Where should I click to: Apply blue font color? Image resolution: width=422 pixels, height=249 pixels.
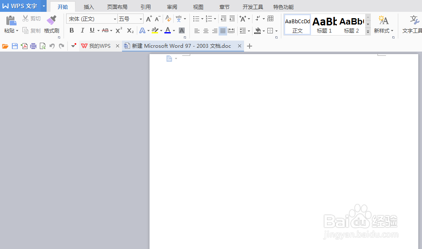point(168,30)
